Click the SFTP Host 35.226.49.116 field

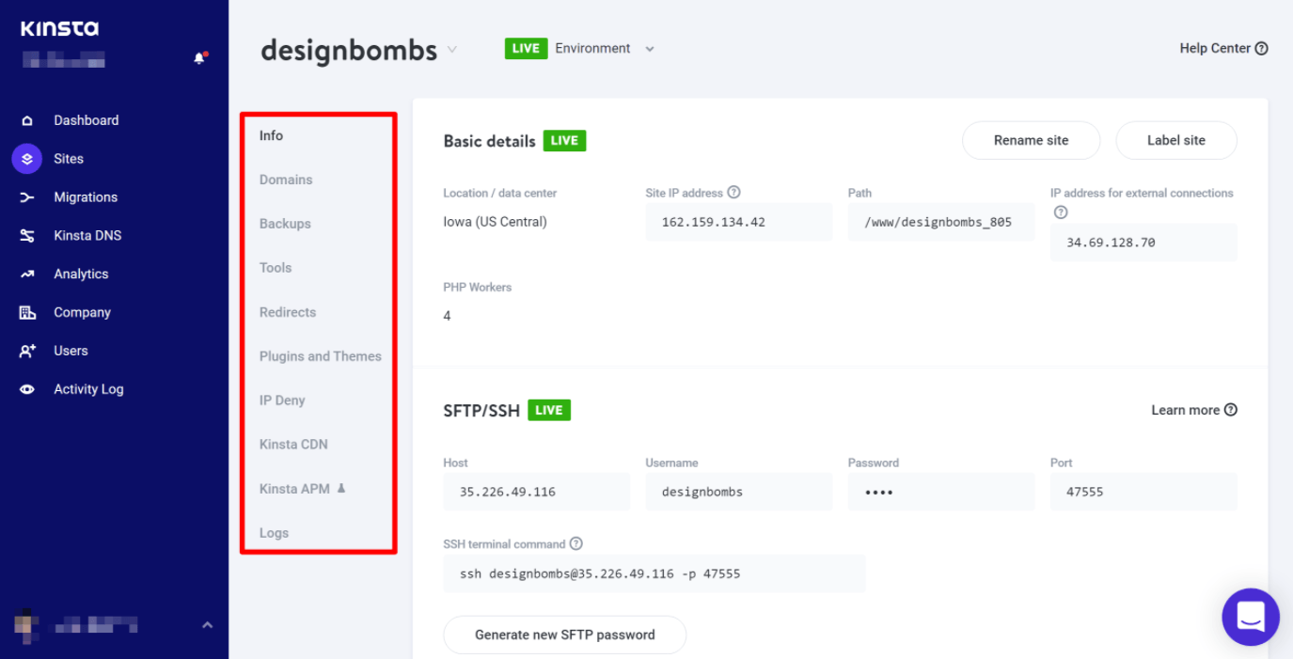click(x=537, y=492)
